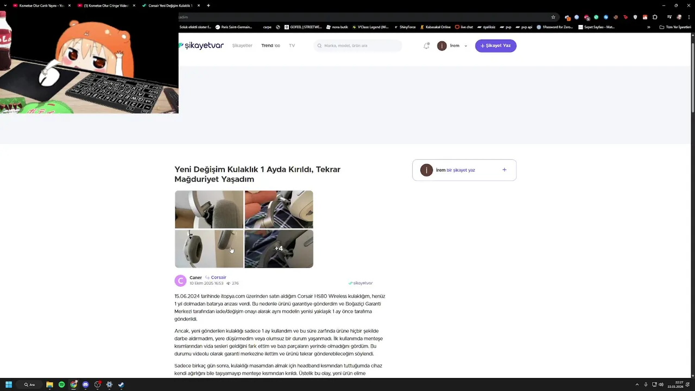Image resolution: width=695 pixels, height=391 pixels.
Task: Click the complaint title Yeni Değişim Kulaklık
Action: [x=257, y=174]
